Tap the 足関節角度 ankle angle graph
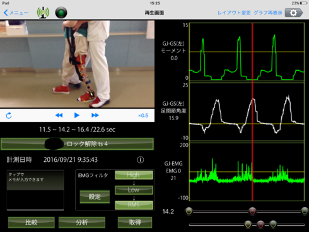 coord(247,112)
